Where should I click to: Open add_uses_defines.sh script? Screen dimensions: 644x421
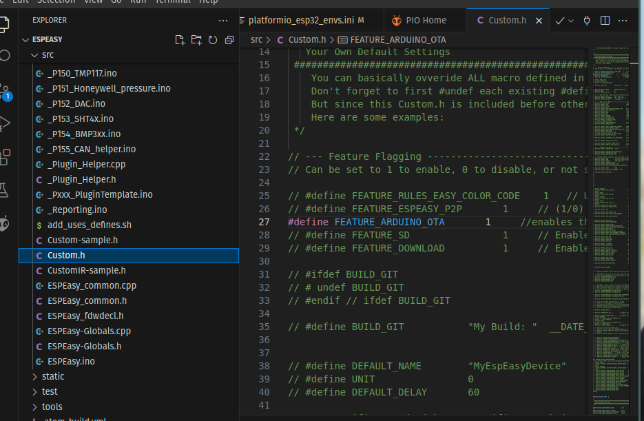click(x=129, y=225)
